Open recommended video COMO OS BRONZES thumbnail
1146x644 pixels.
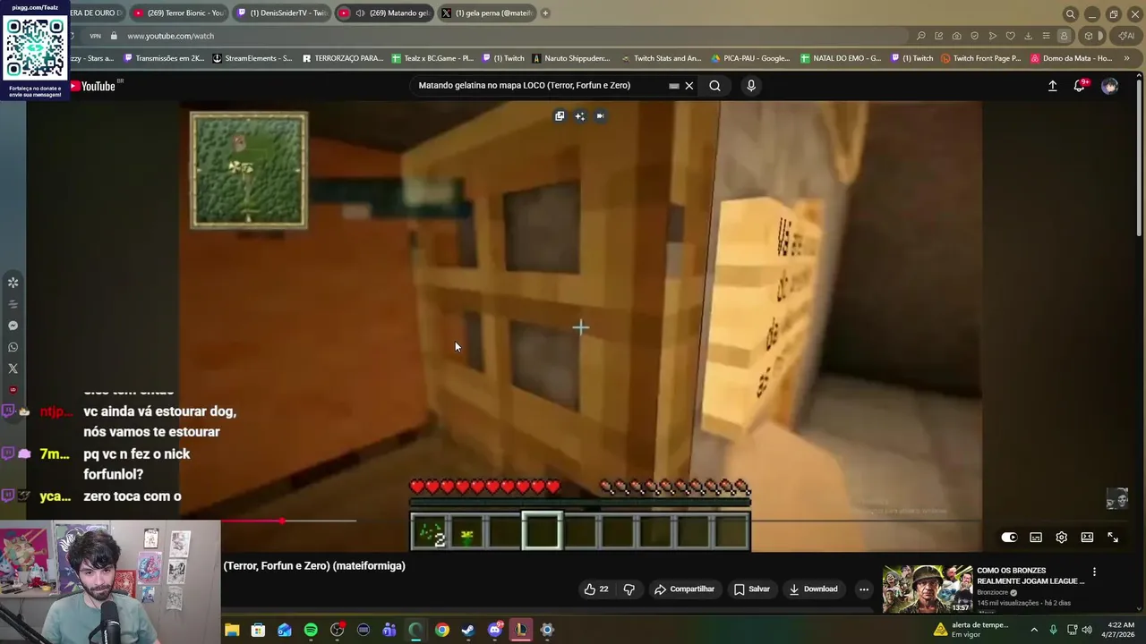(927, 589)
